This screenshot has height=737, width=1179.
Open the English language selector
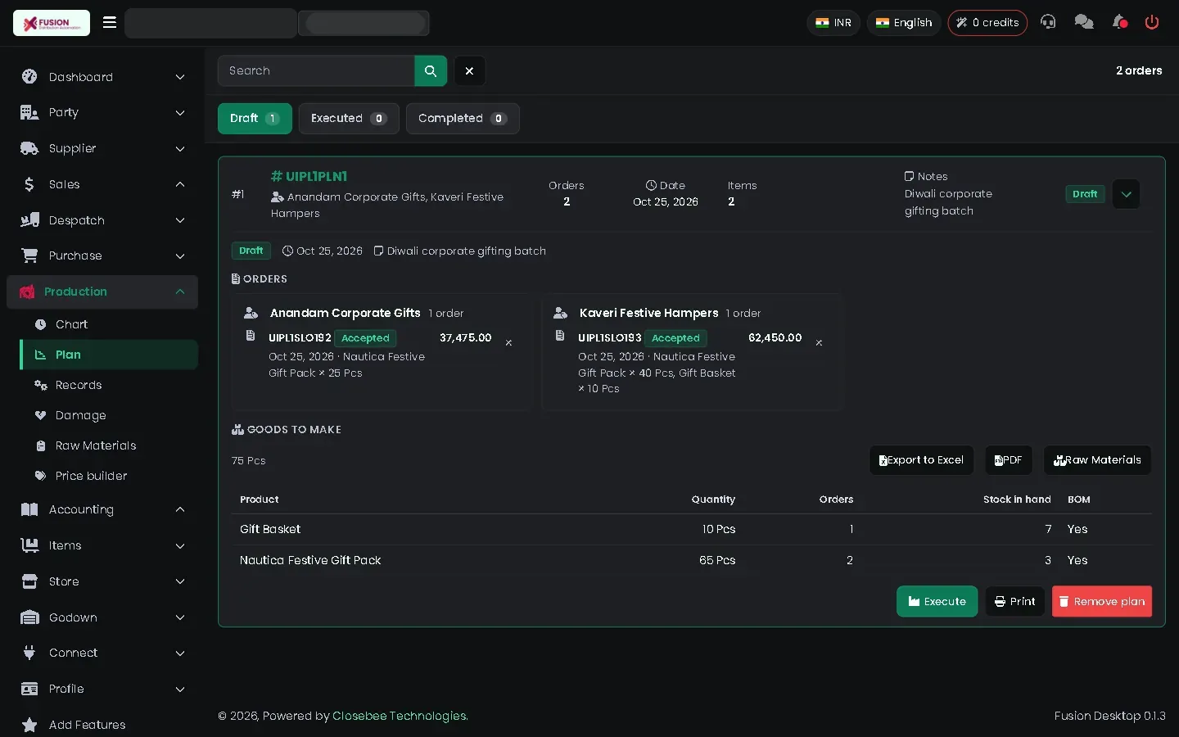[904, 23]
